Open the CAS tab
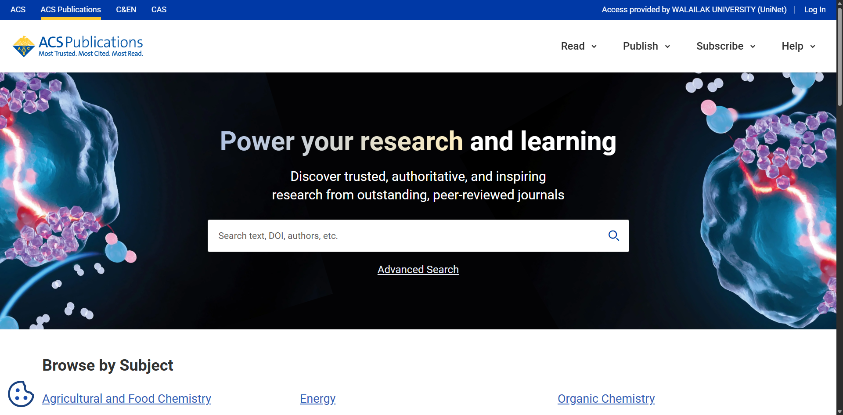Viewport: 843px width, 415px height. [159, 10]
